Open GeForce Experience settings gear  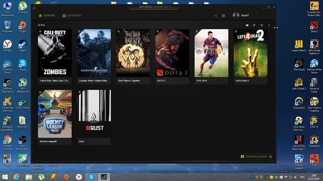point(224,16)
